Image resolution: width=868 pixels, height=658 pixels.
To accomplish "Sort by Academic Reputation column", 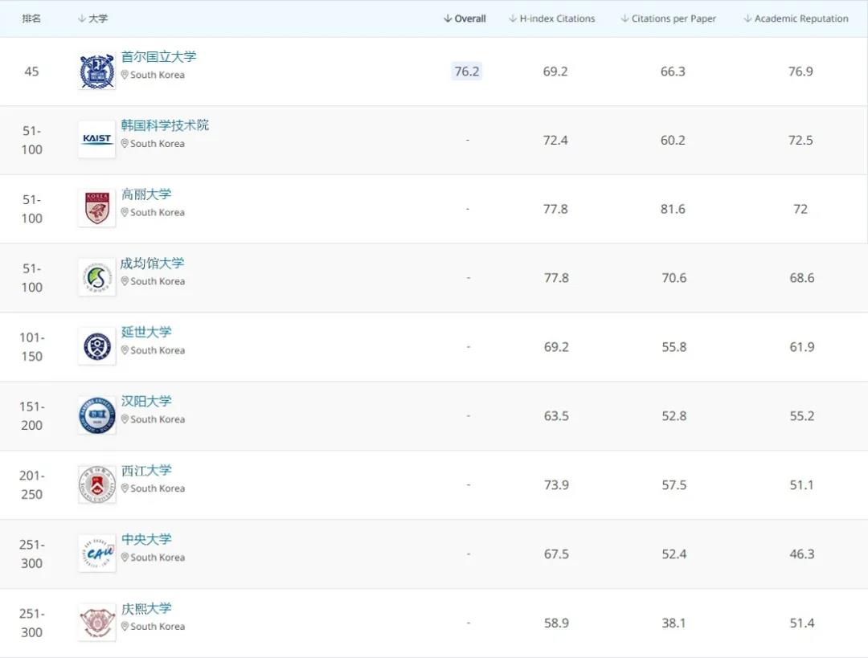I will coord(796,18).
